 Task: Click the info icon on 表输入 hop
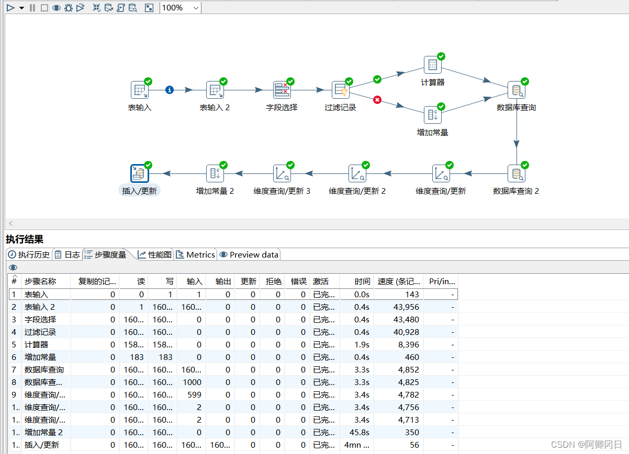coord(169,90)
